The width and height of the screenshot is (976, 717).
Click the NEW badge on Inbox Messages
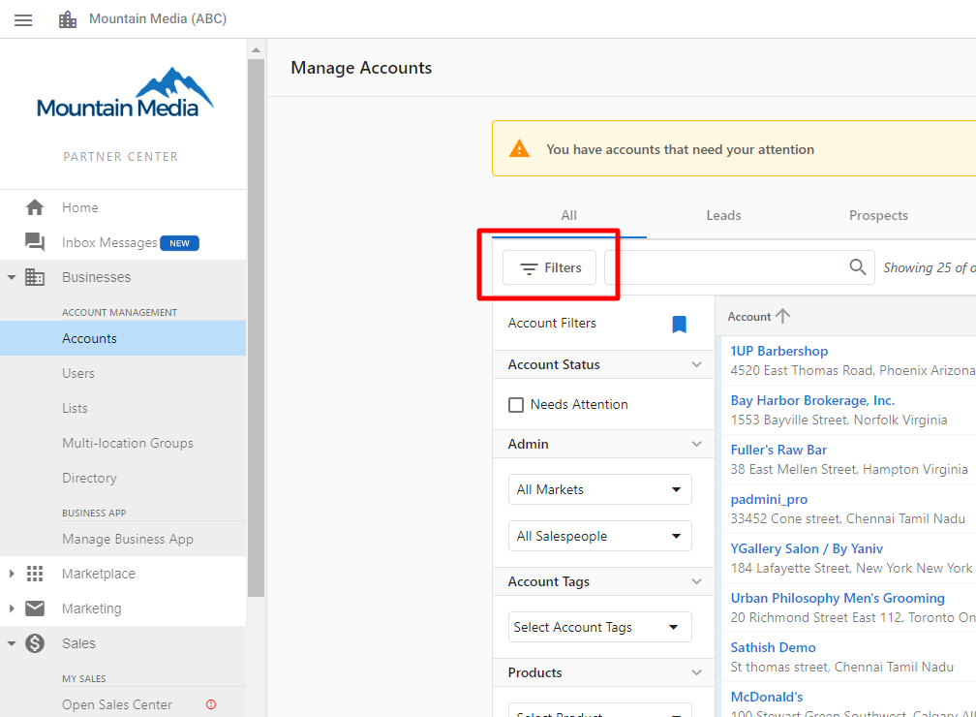coord(179,243)
